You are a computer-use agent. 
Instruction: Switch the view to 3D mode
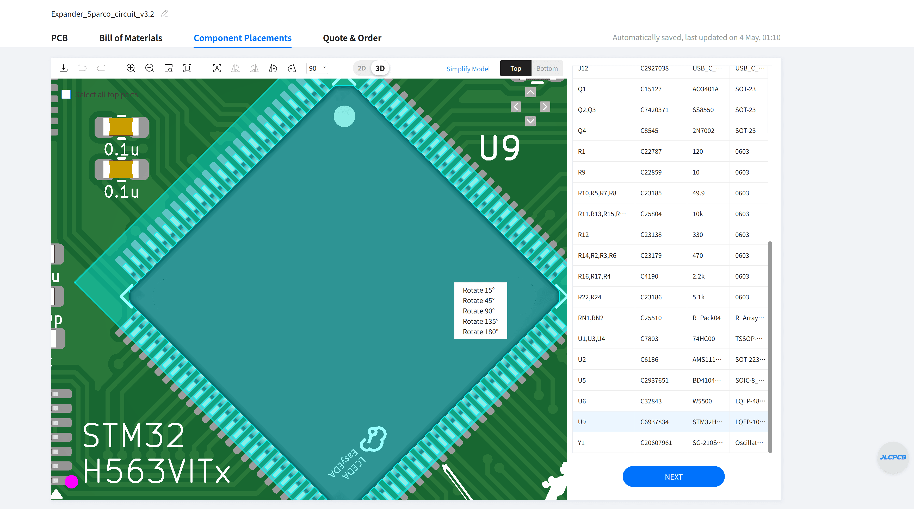click(x=380, y=68)
